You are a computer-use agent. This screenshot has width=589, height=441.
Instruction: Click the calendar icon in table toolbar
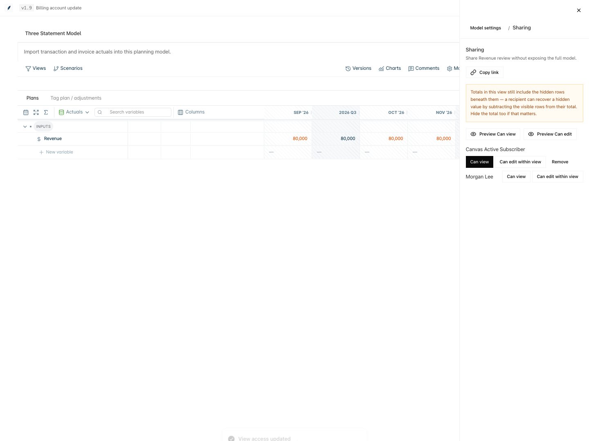26,112
